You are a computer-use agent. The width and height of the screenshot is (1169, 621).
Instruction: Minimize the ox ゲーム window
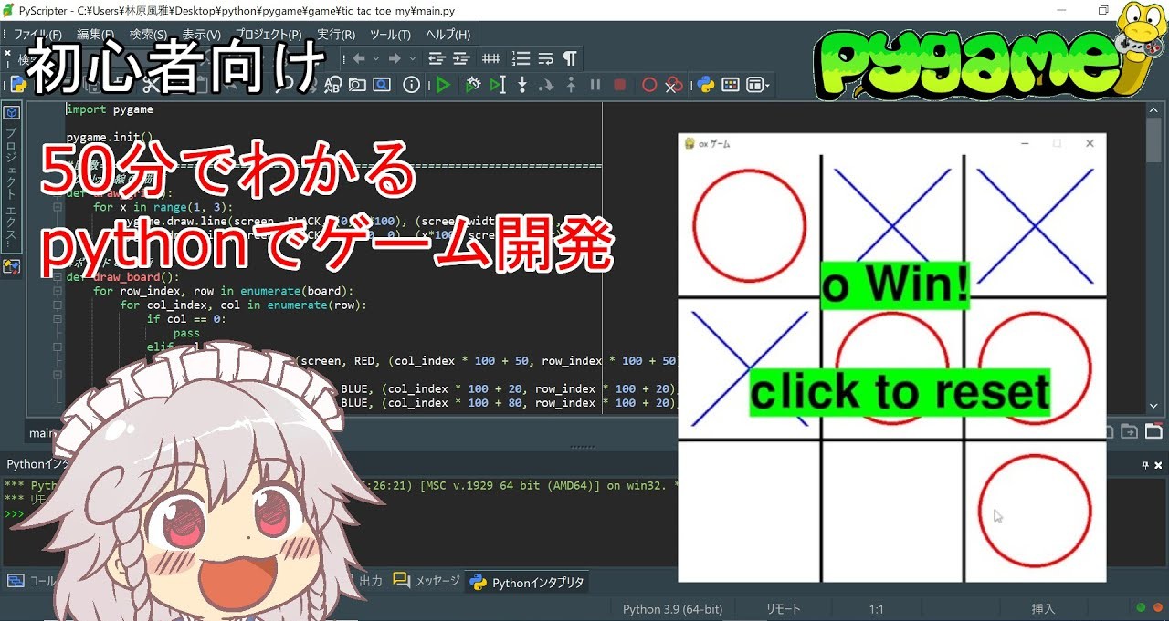click(1025, 143)
